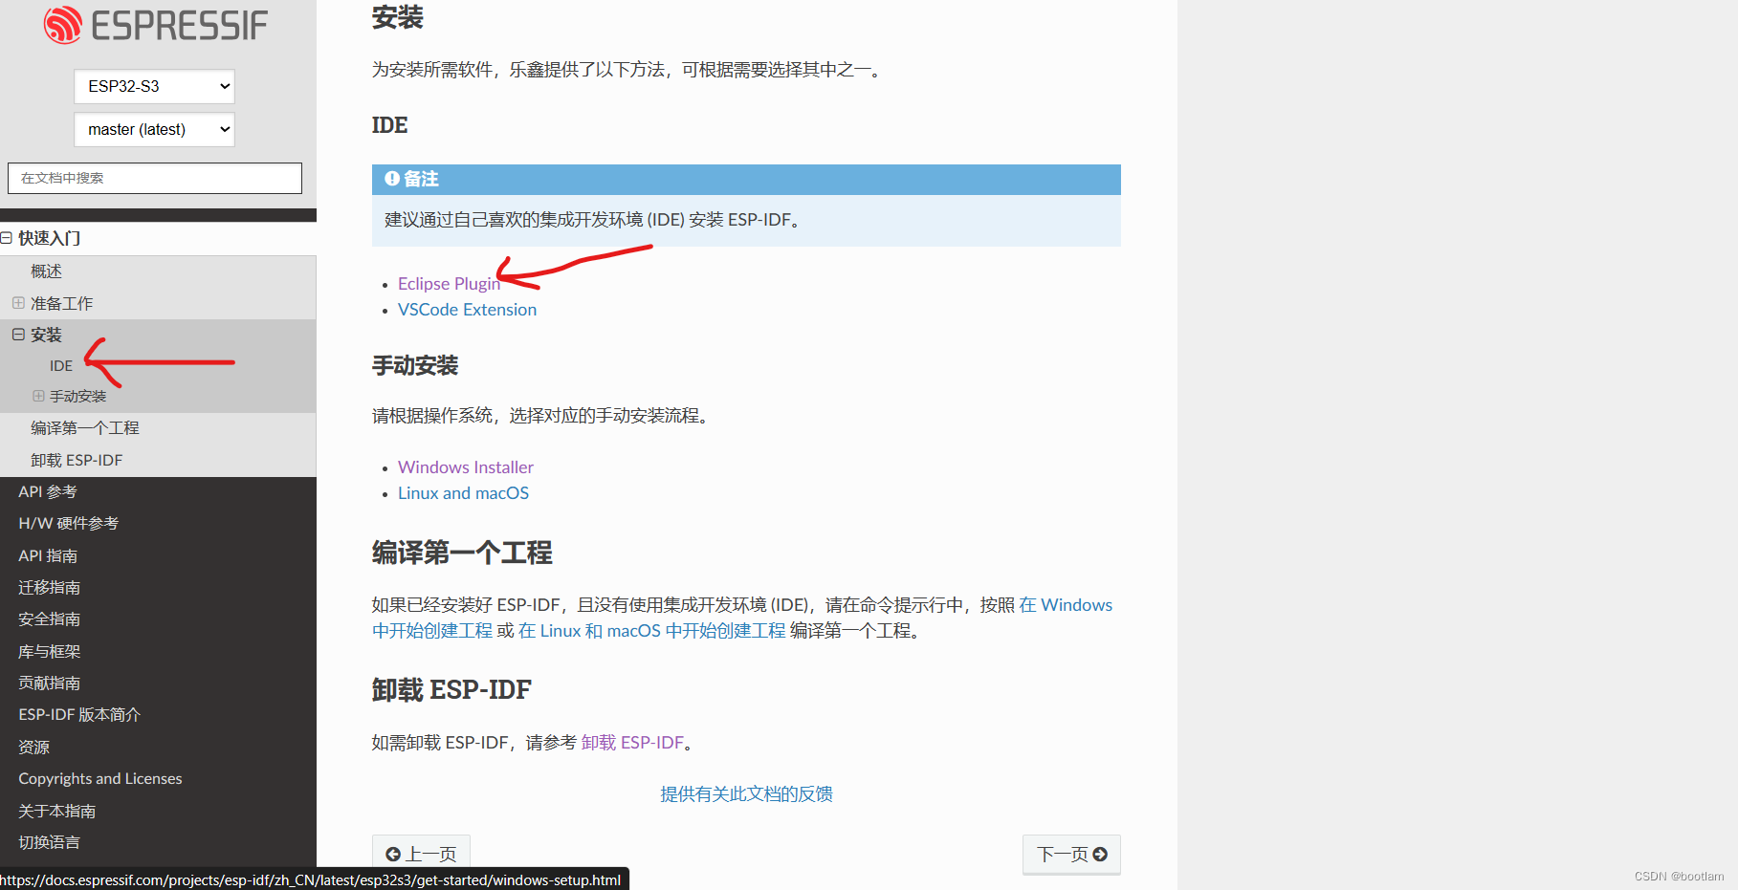This screenshot has height=890, width=1738.
Task: Go to the next page with 下一页
Action: point(1071,854)
